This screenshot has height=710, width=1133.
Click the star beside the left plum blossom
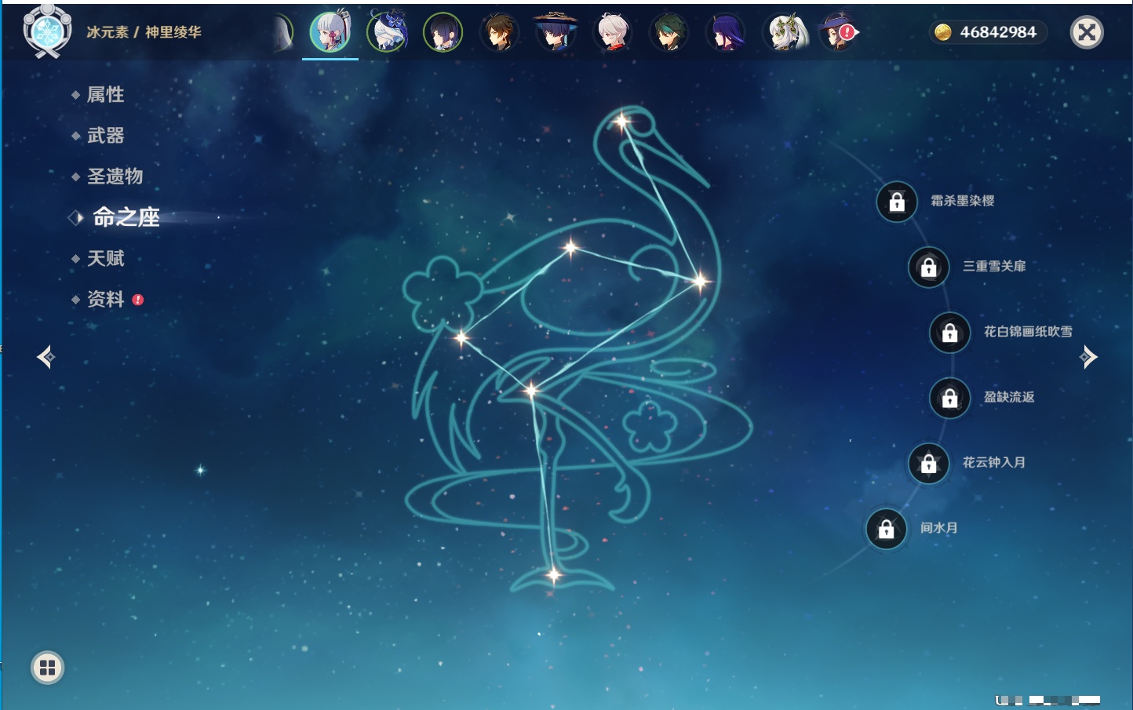(x=461, y=338)
